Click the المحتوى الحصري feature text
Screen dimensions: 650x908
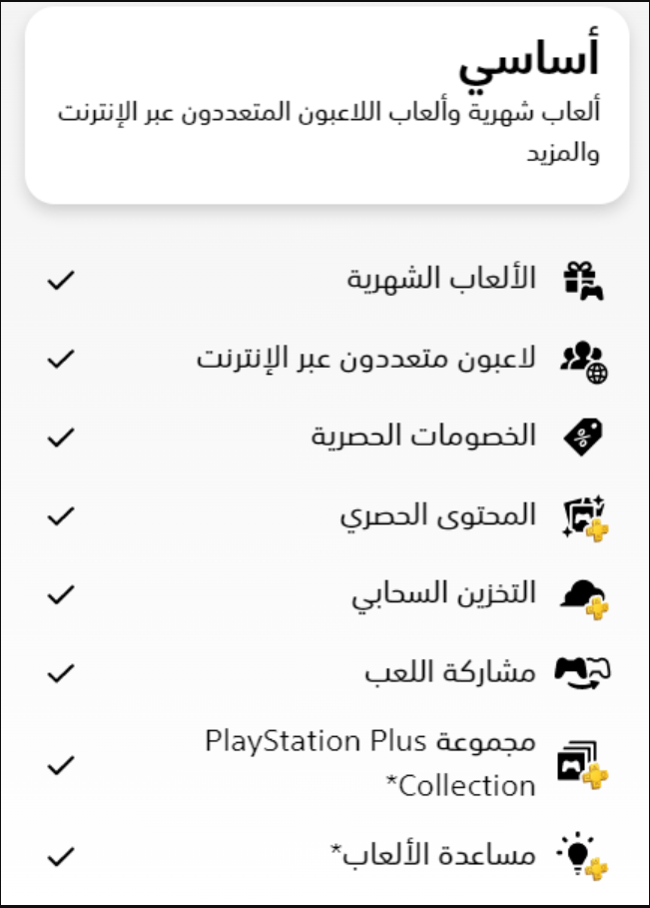[x=437, y=515]
